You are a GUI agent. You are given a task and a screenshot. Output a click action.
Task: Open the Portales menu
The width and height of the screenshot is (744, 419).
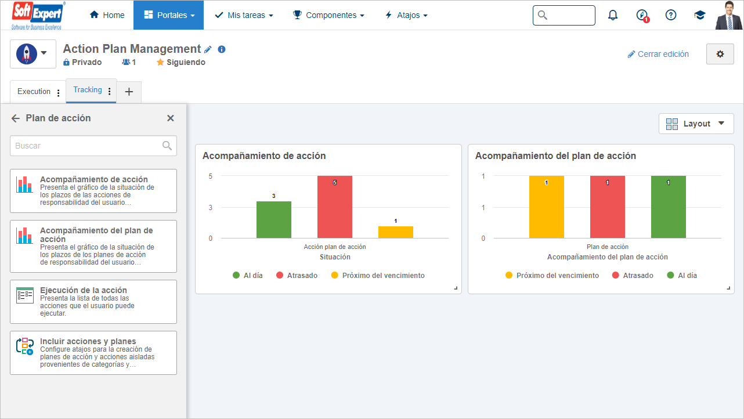168,15
